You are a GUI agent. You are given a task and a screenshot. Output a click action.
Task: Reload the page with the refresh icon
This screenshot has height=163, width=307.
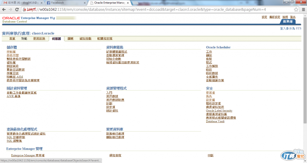tap(17, 9)
